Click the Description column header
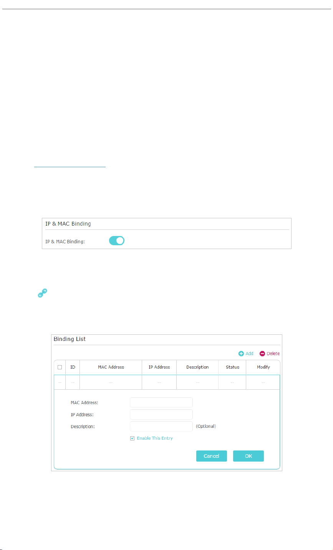 tap(197, 367)
